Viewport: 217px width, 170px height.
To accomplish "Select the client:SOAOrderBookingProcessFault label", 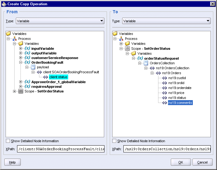I will click(71, 72).
